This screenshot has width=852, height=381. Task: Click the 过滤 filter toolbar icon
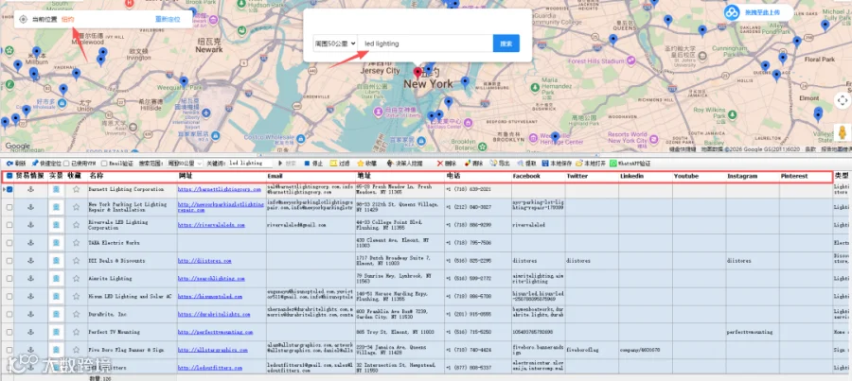coord(333,163)
